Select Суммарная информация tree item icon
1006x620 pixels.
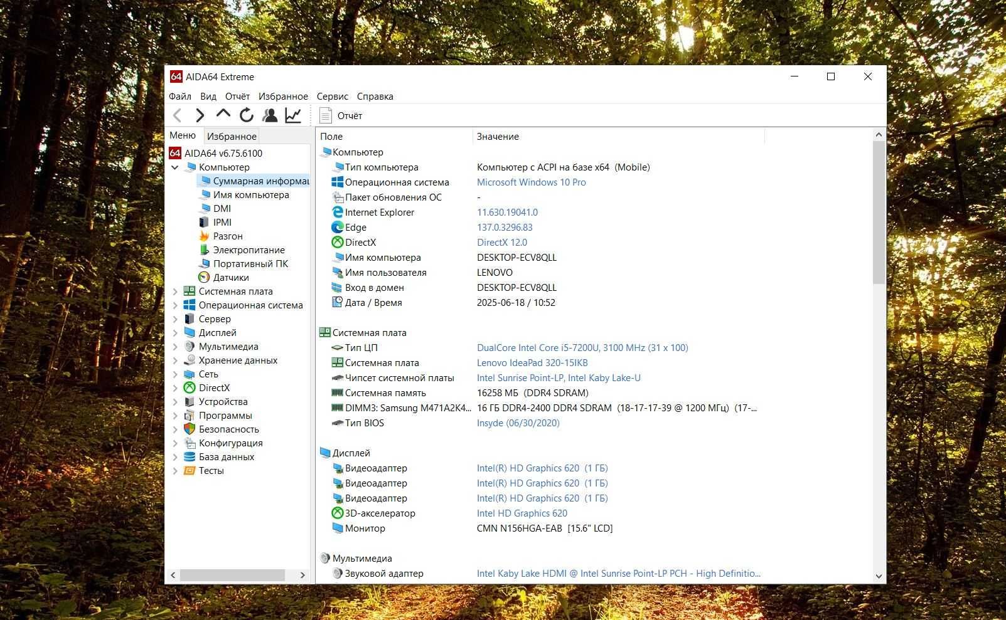click(204, 181)
